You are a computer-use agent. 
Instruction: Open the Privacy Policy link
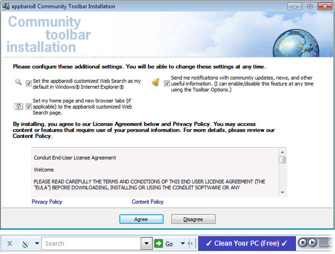pos(47,202)
